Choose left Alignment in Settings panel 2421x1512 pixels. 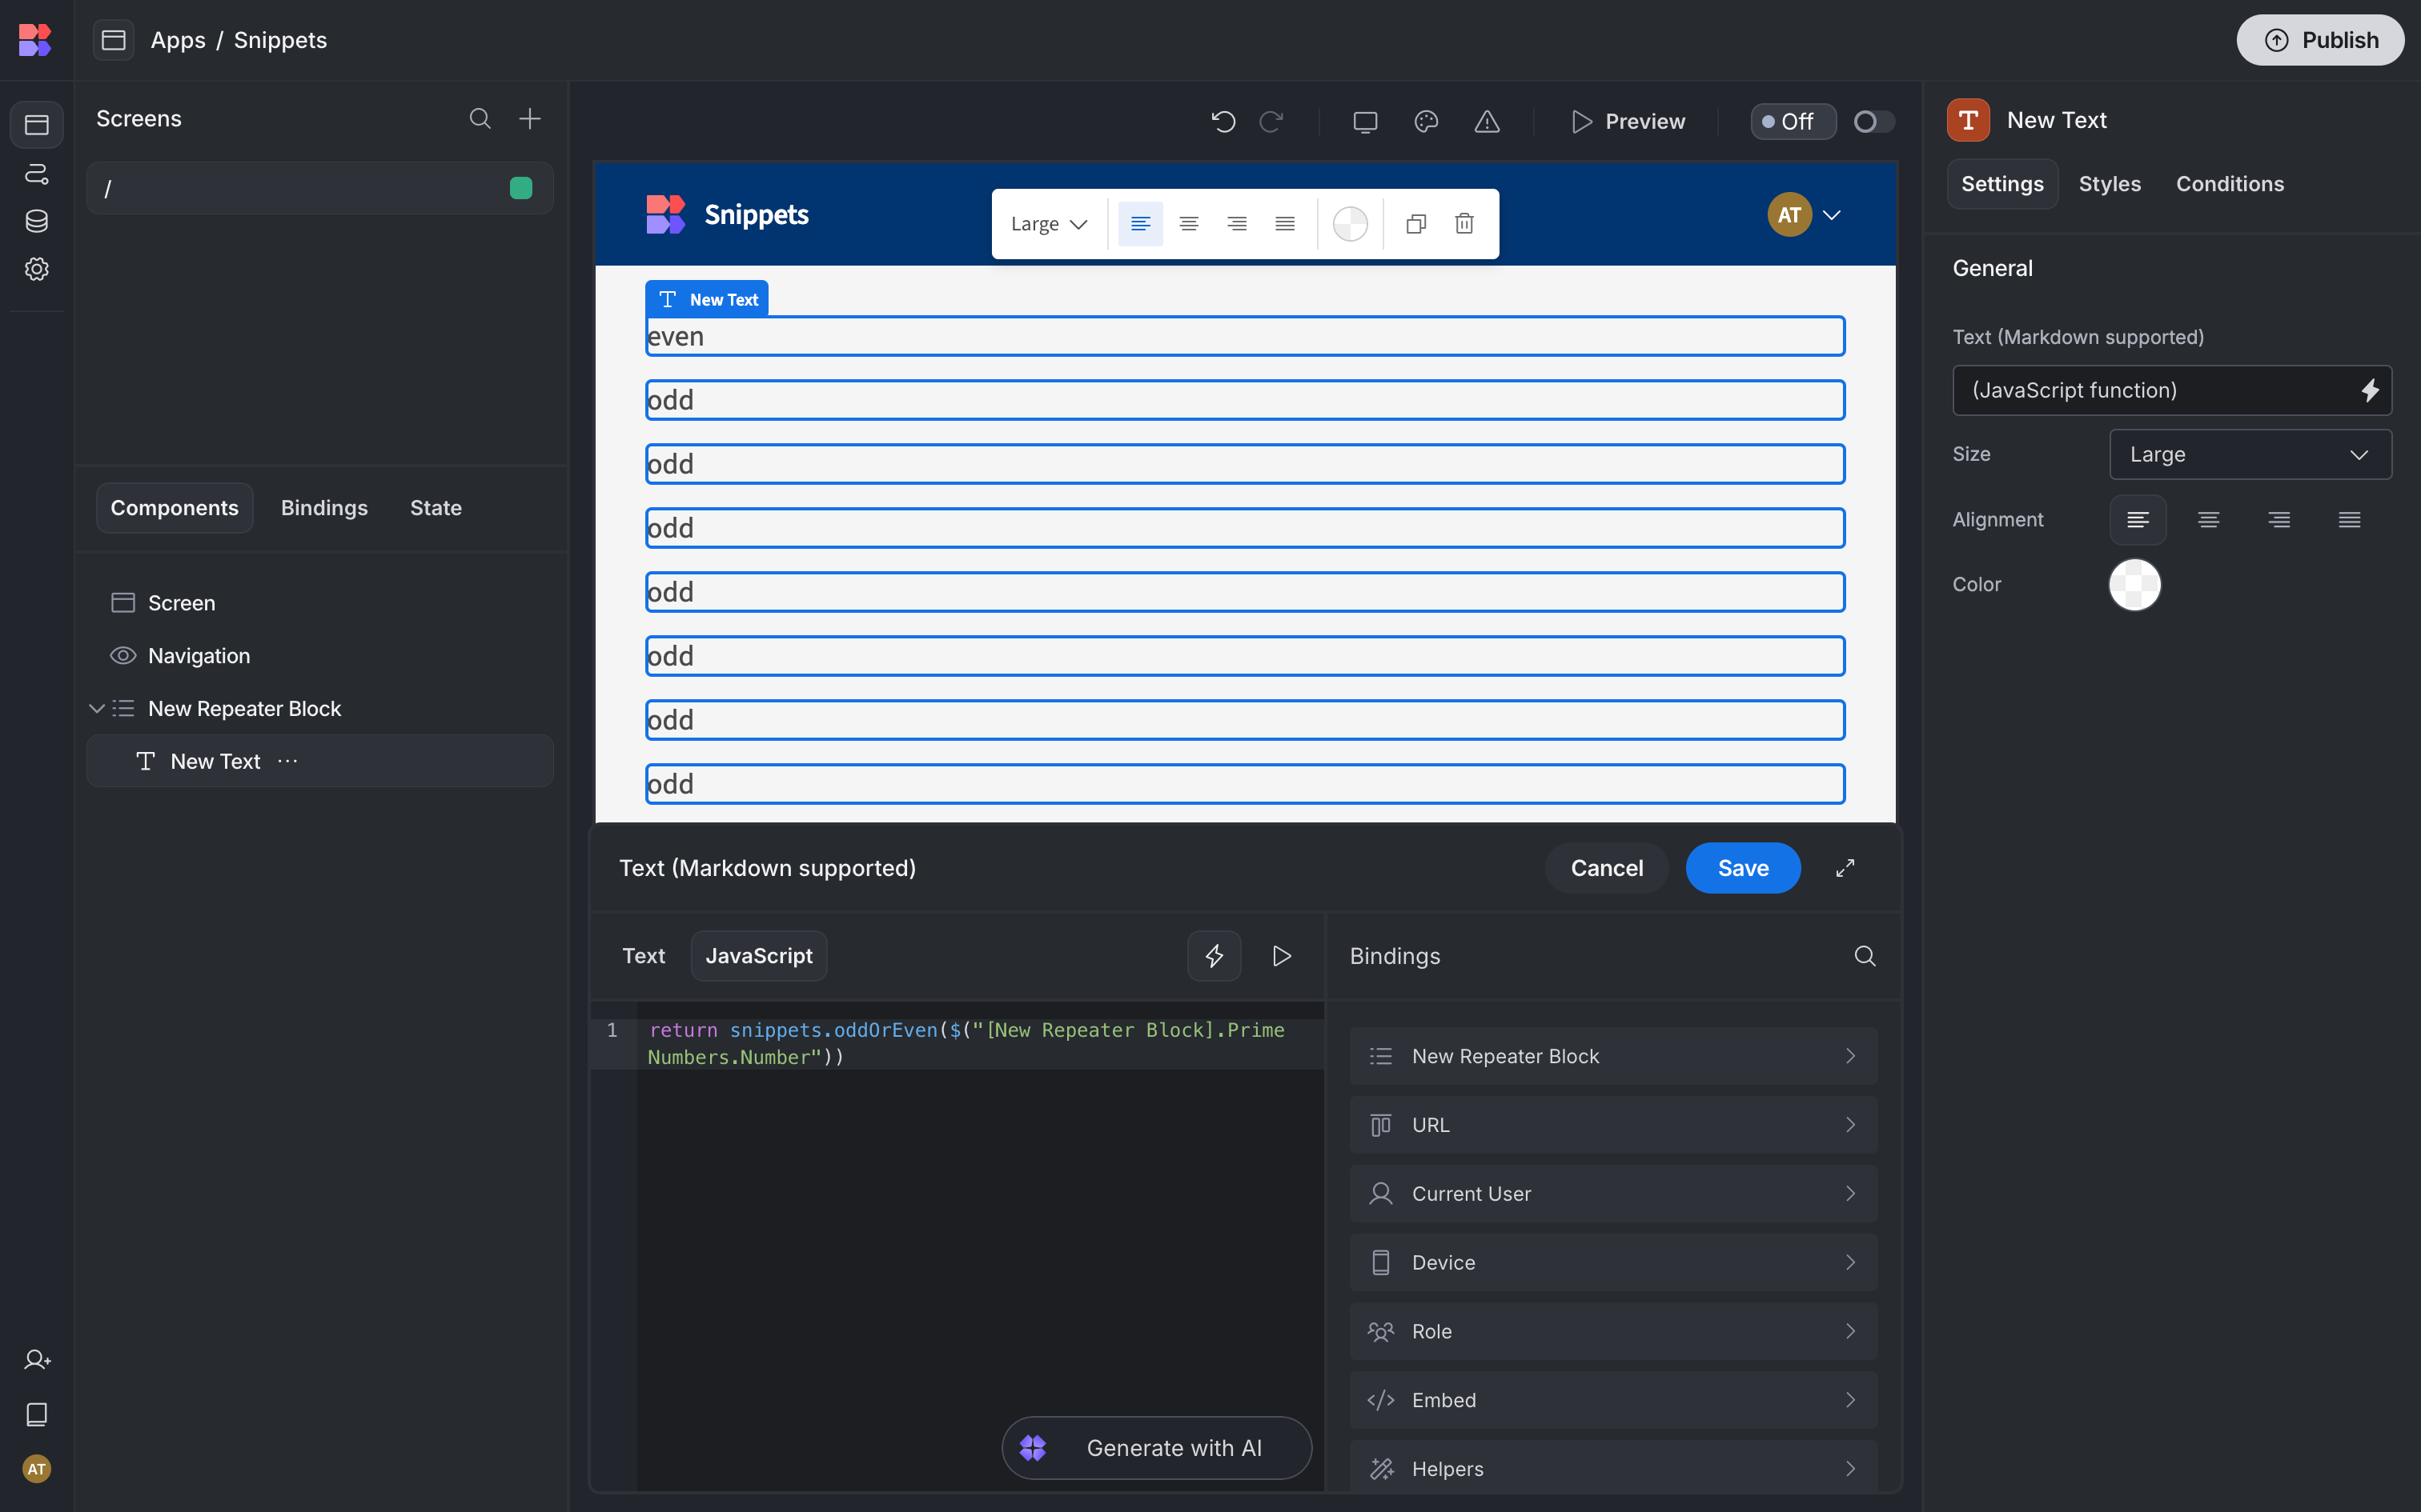[2138, 520]
